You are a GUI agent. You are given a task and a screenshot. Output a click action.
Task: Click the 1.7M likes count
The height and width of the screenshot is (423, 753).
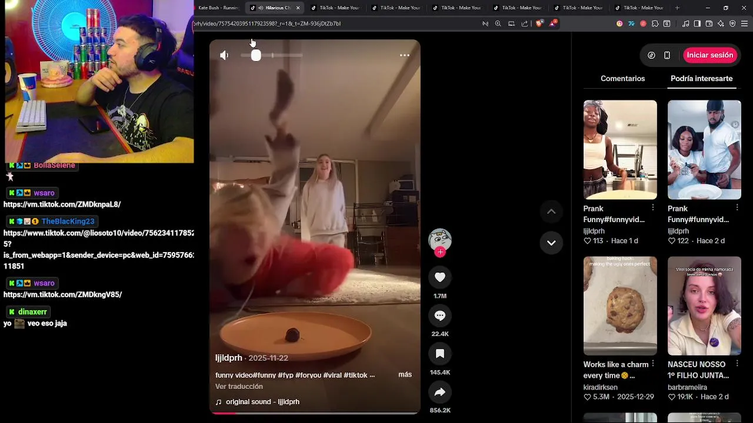pos(440,296)
